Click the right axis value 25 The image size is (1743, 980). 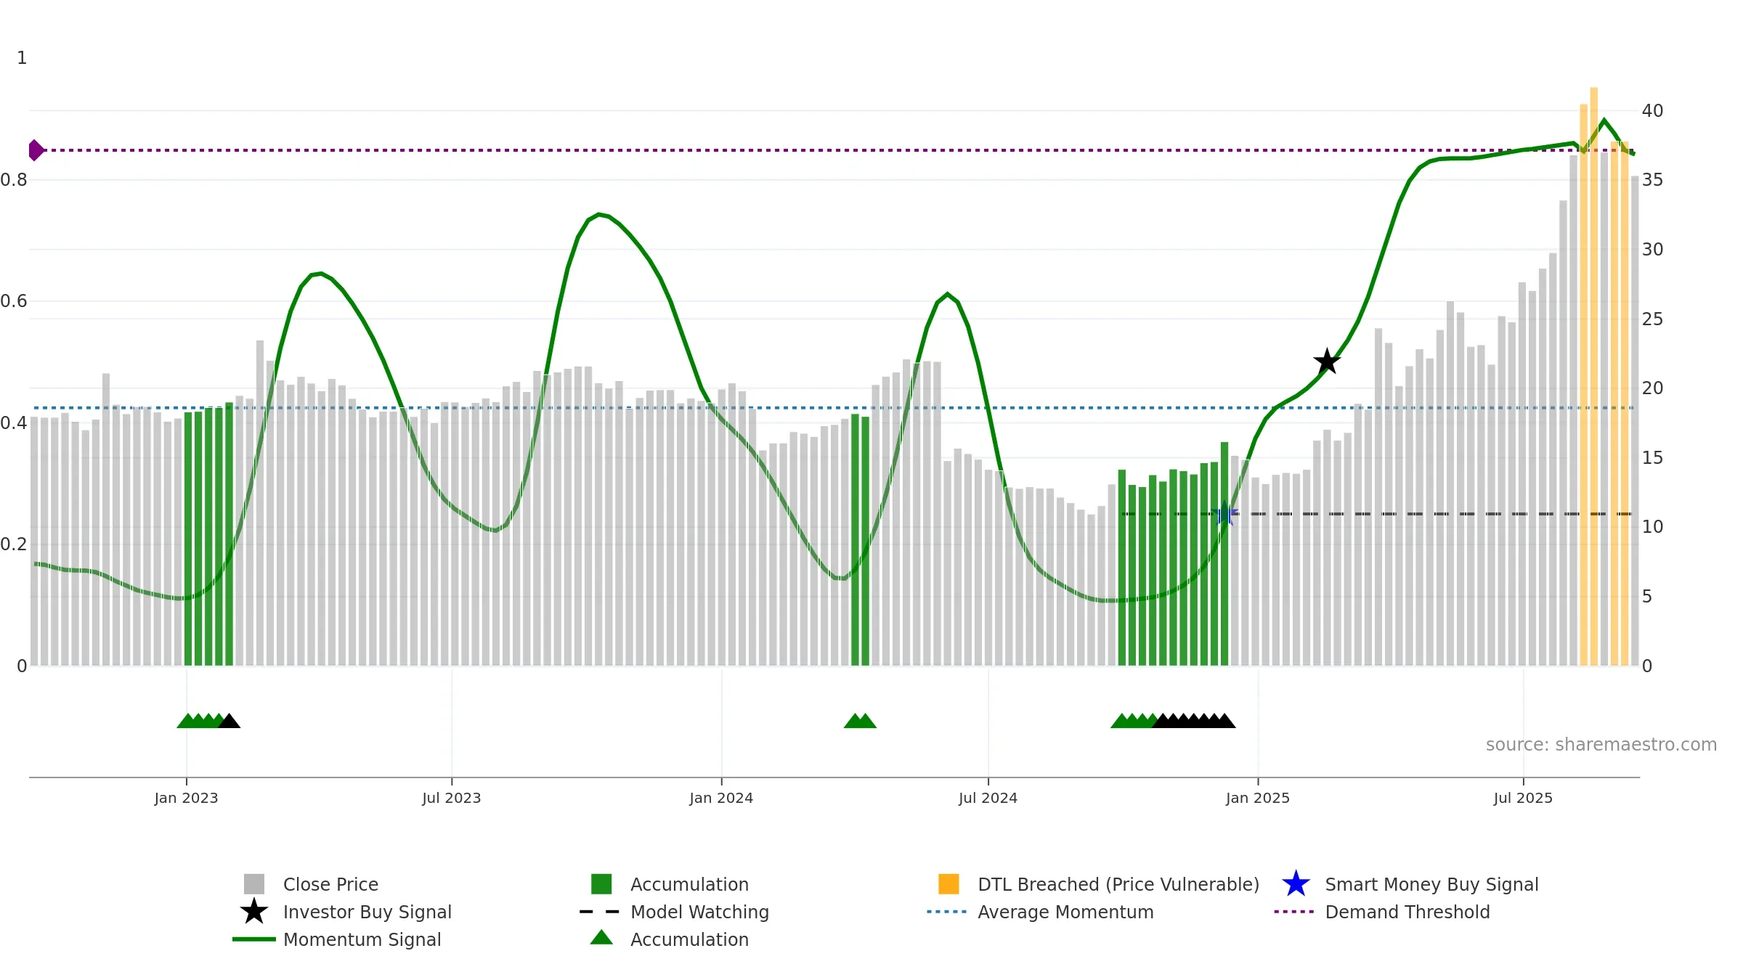pyautogui.click(x=1652, y=319)
